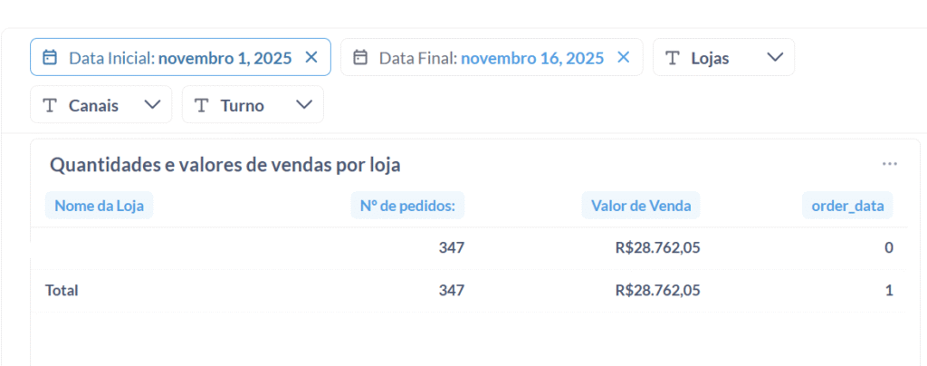Image resolution: width=927 pixels, height=366 pixels.
Task: Open Data Inicial date novembro 1, 2025
Action: pyautogui.click(x=225, y=58)
